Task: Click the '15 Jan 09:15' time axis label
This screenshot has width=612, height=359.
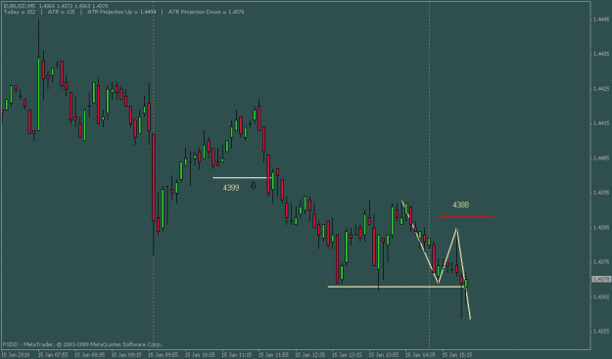Action: tap(126, 355)
